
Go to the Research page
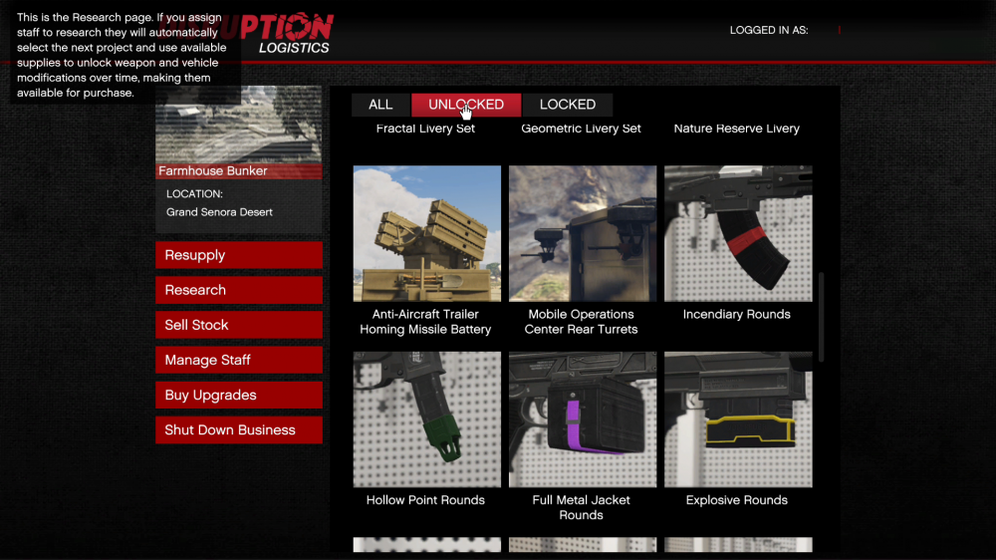tap(239, 290)
